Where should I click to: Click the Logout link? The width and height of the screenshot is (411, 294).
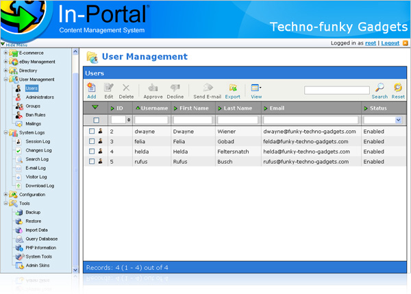point(390,43)
